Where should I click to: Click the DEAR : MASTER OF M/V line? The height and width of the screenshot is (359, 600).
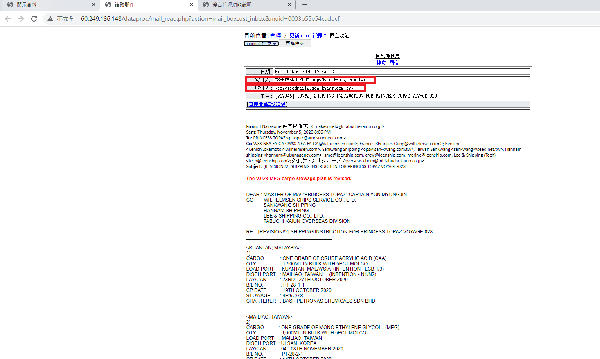point(327,195)
